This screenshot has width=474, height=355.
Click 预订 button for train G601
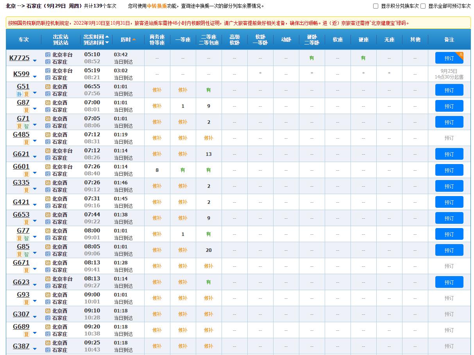click(449, 170)
